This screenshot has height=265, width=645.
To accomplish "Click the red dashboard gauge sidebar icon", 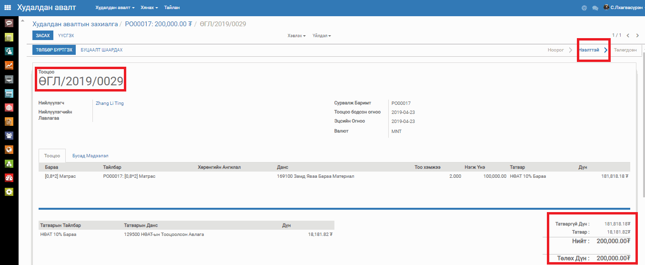I will (9, 178).
